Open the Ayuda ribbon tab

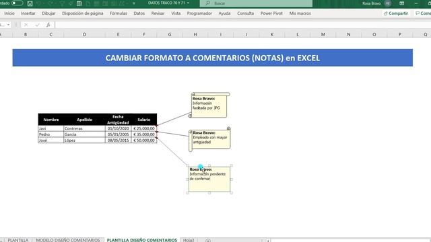pos(224,13)
